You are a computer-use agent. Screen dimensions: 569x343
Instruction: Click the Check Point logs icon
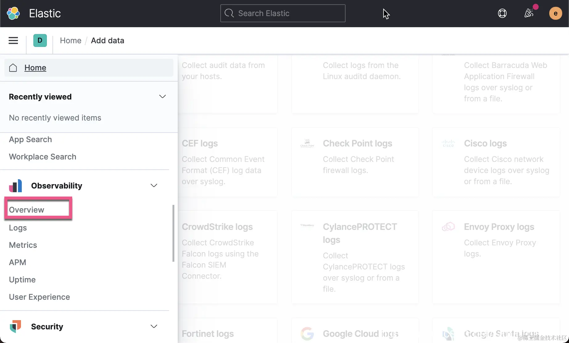pyautogui.click(x=307, y=143)
